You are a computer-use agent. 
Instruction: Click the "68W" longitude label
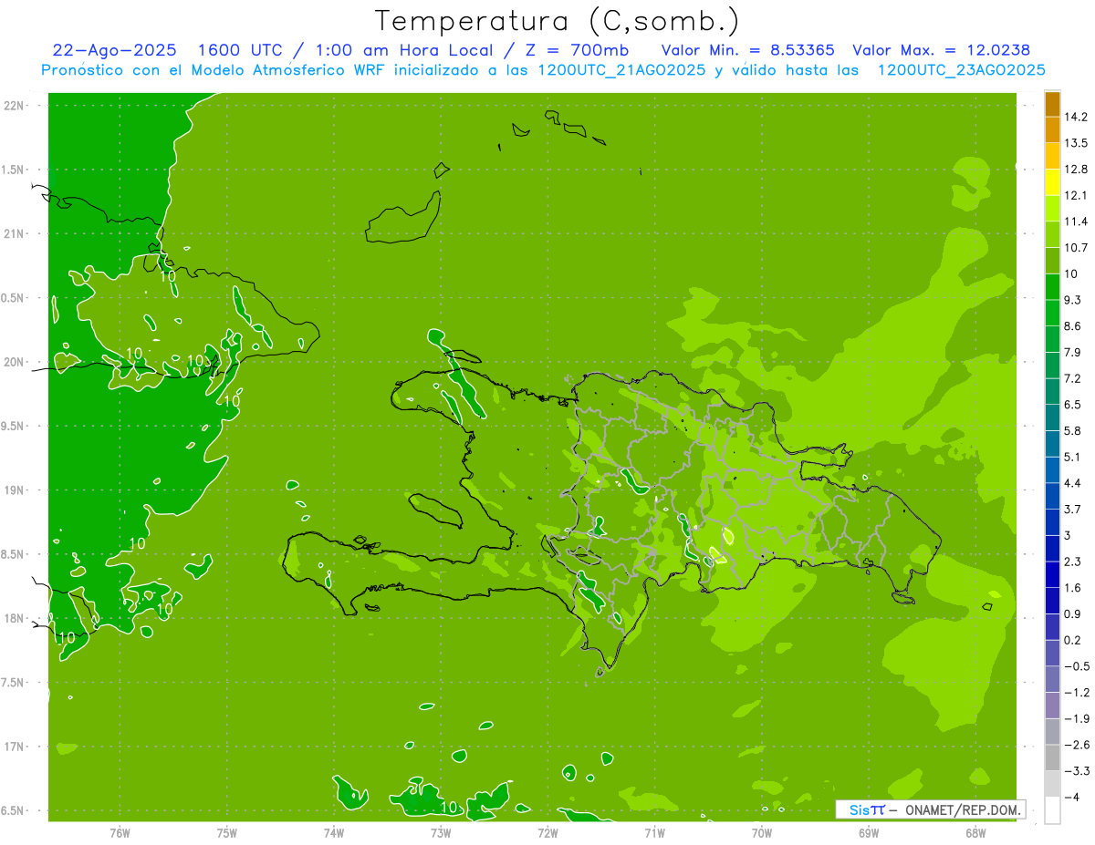[975, 833]
